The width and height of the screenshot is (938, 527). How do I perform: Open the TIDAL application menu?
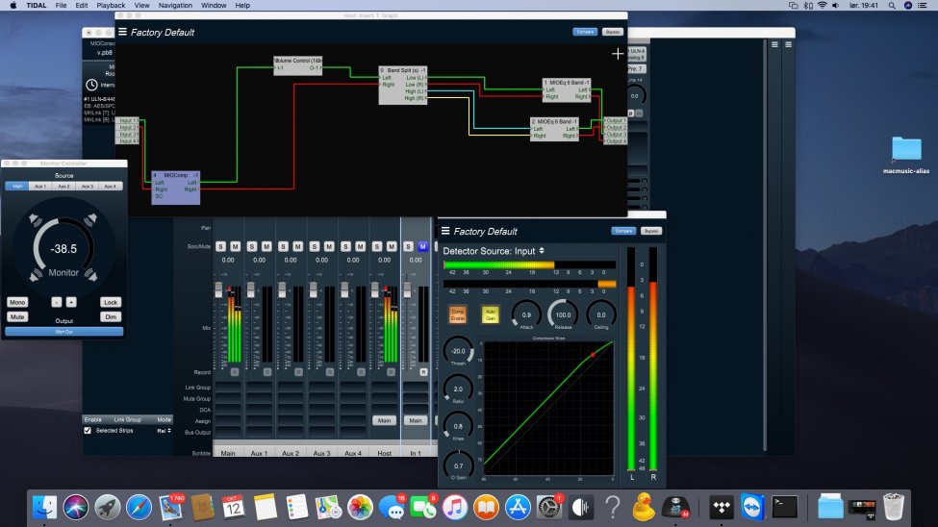click(36, 6)
